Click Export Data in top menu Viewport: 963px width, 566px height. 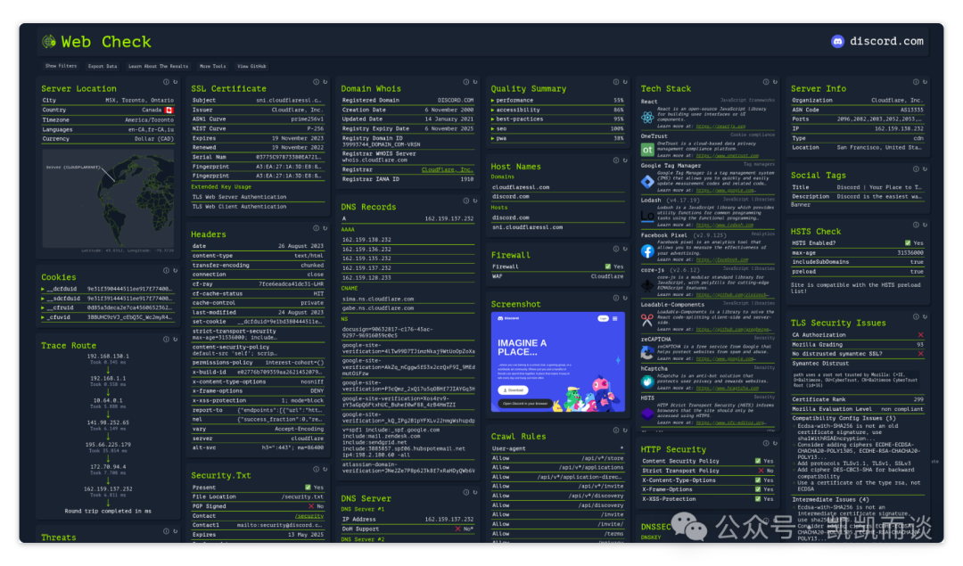102,66
